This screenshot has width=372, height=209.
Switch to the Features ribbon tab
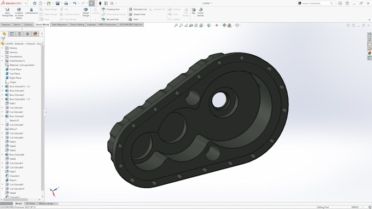point(5,25)
